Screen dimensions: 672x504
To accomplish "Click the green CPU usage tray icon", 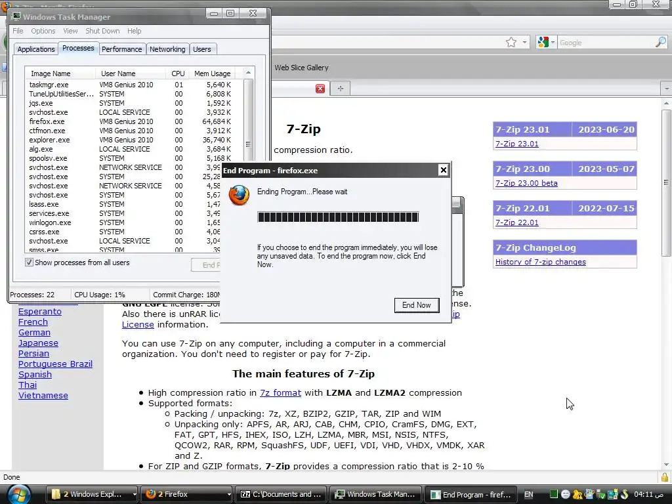I will (553, 494).
